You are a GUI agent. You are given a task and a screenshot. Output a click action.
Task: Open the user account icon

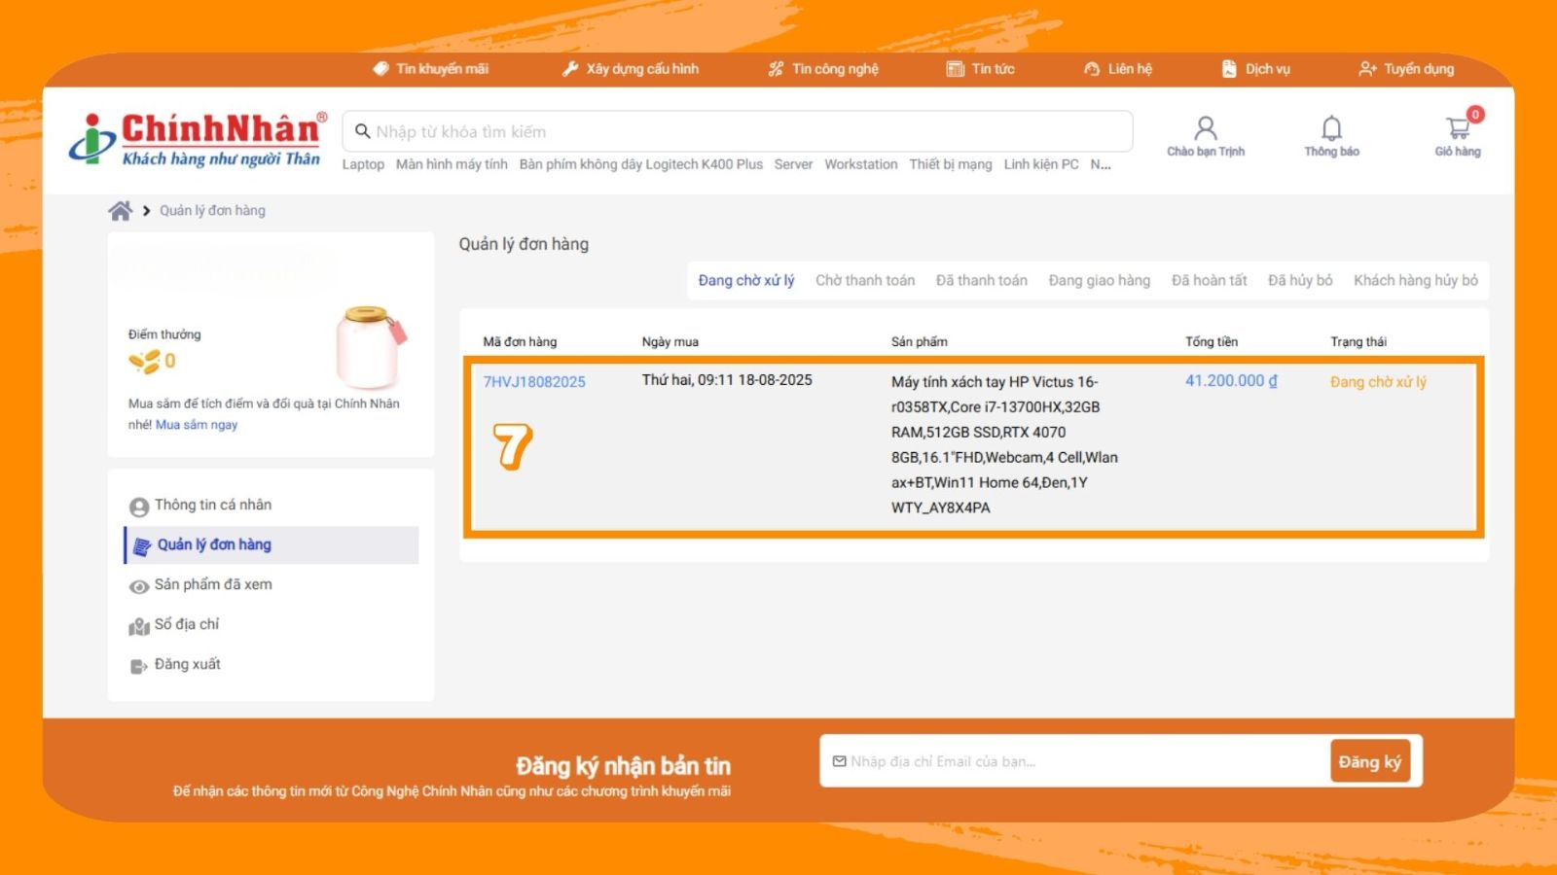1206,128
